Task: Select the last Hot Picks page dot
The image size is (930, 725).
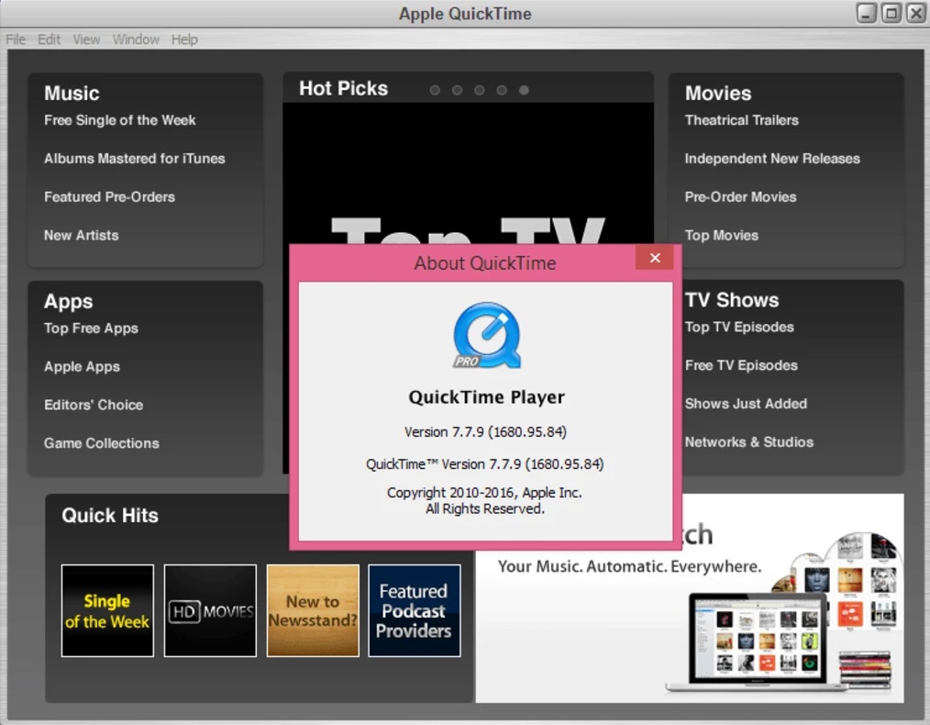Action: click(524, 90)
